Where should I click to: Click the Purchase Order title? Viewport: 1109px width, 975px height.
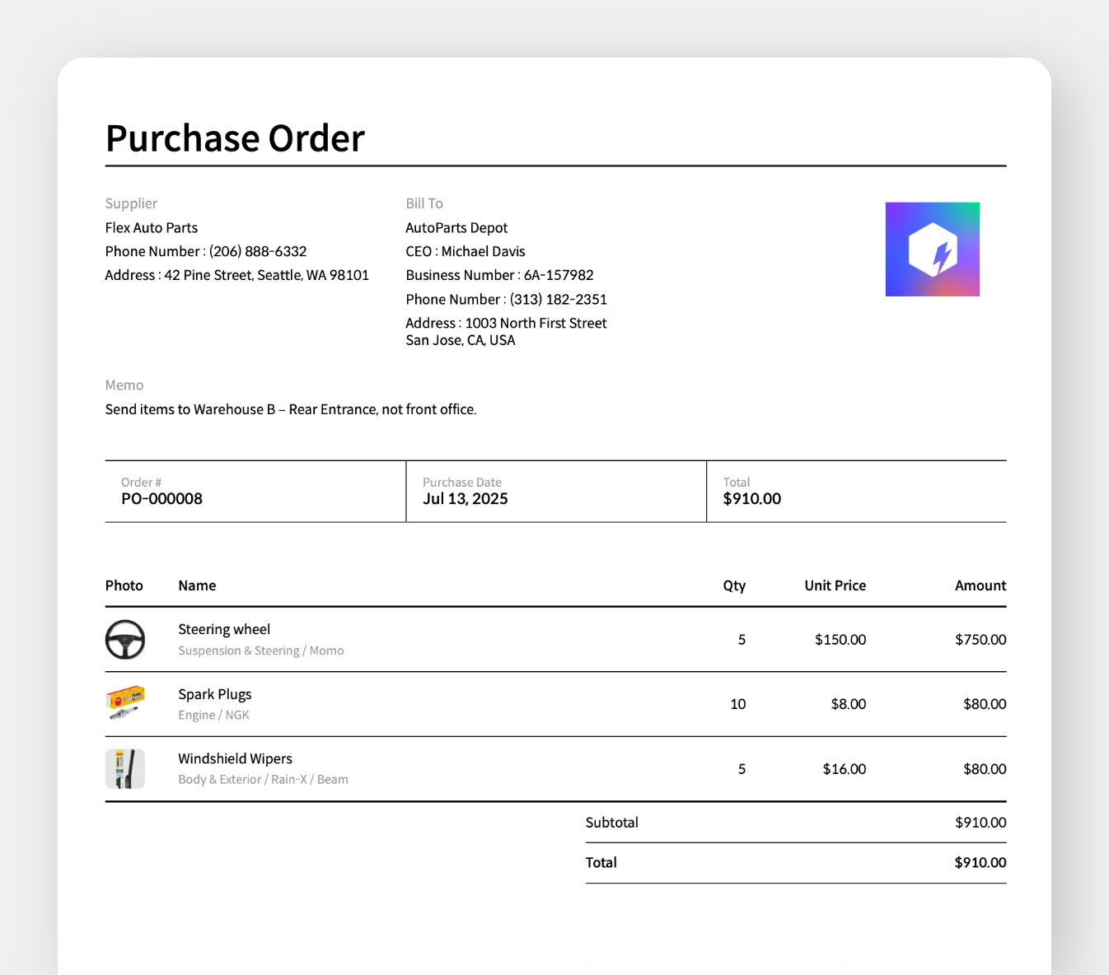click(235, 138)
